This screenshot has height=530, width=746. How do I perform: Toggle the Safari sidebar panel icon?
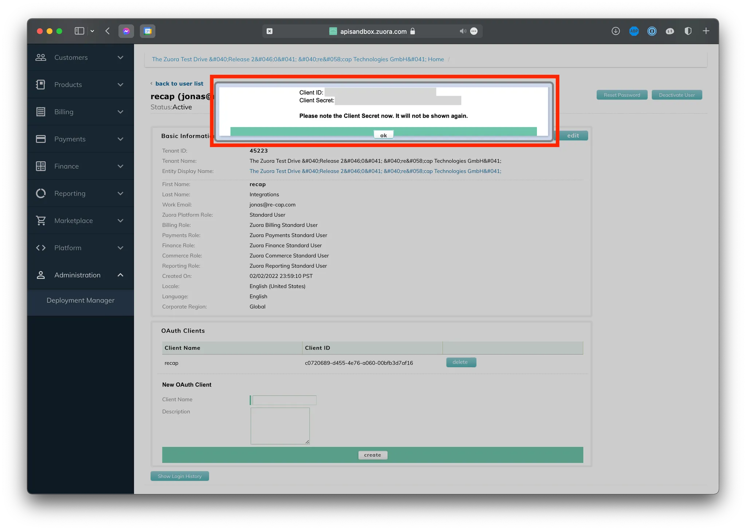click(79, 31)
